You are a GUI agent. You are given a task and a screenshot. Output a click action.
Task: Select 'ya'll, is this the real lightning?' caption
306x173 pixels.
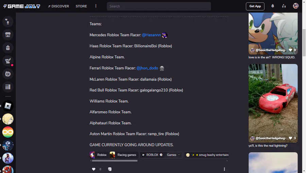(x=268, y=146)
